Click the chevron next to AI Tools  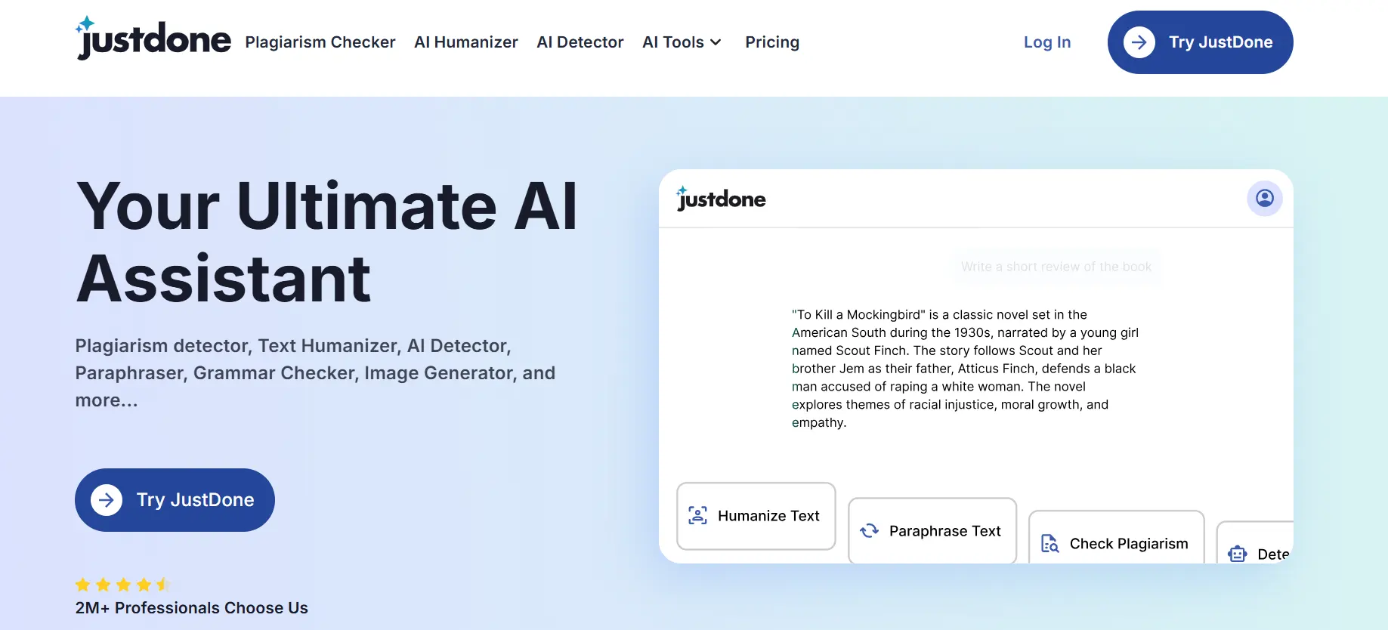(x=716, y=42)
